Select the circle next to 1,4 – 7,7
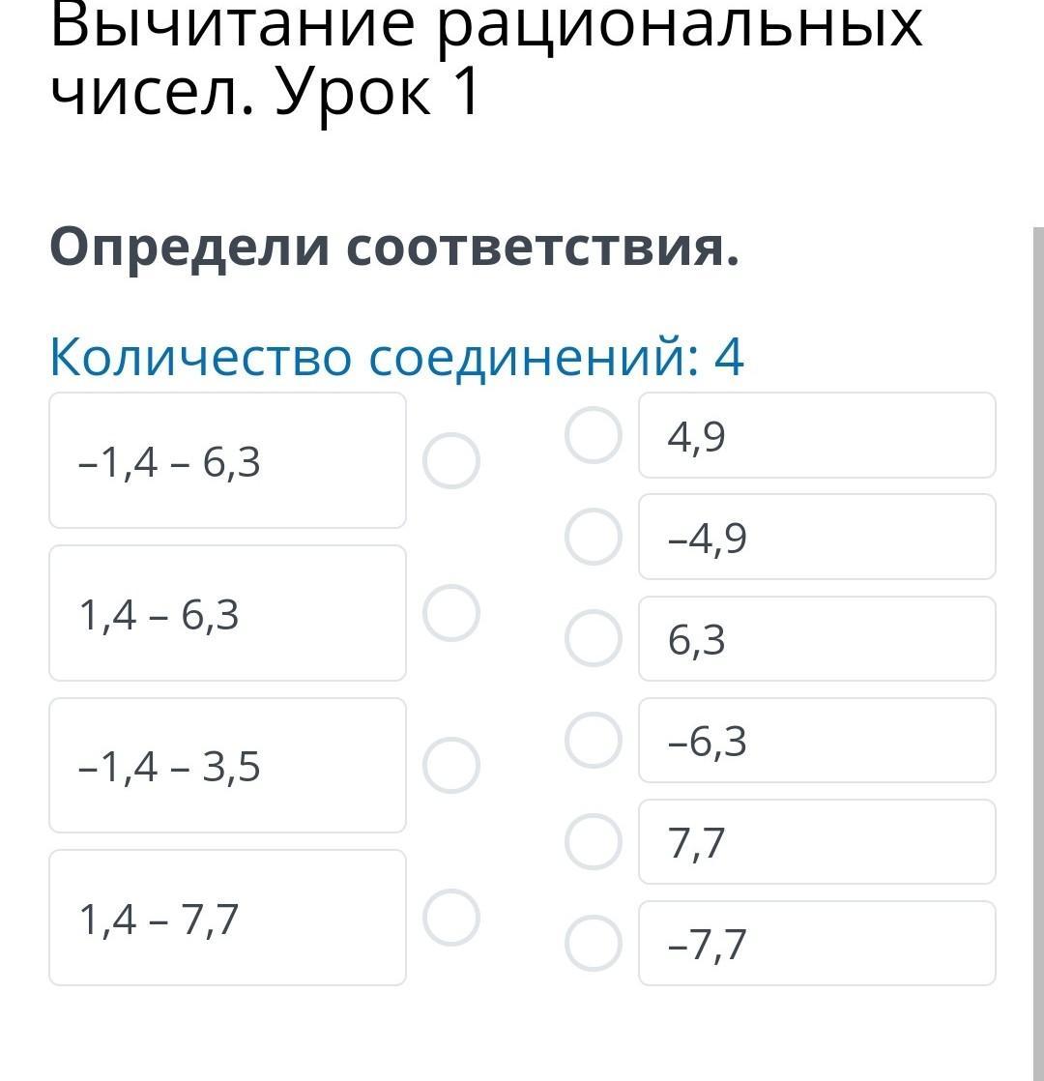The width and height of the screenshot is (1044, 1081). tap(450, 918)
